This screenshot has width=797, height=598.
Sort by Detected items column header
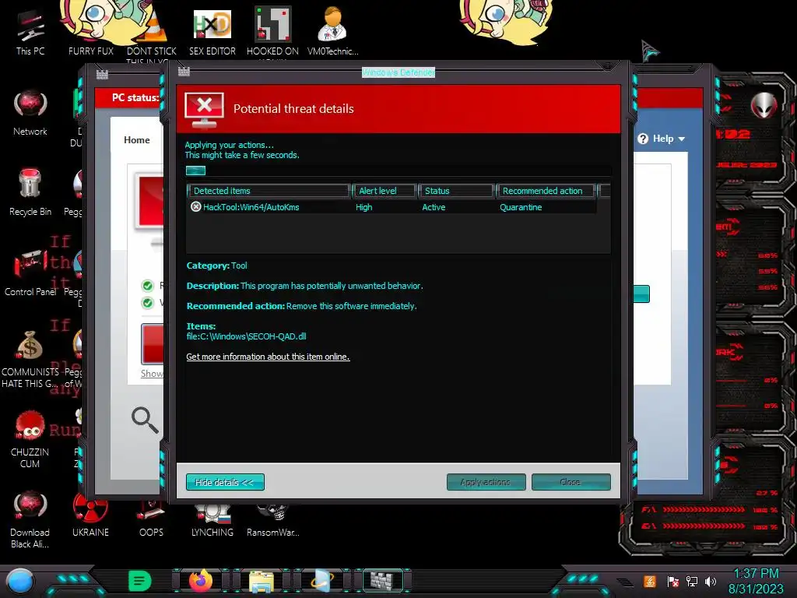[x=269, y=191]
